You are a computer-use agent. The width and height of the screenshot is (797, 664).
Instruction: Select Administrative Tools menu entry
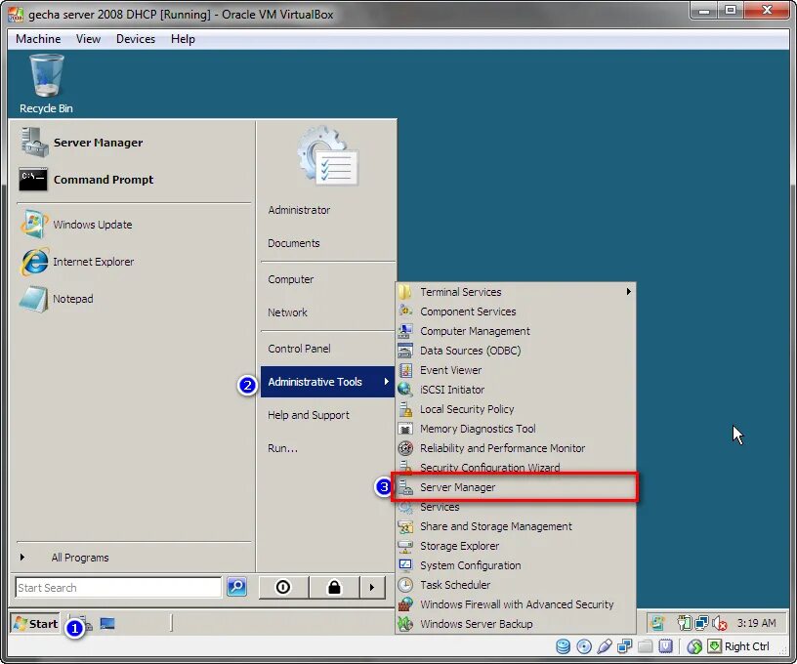327,382
